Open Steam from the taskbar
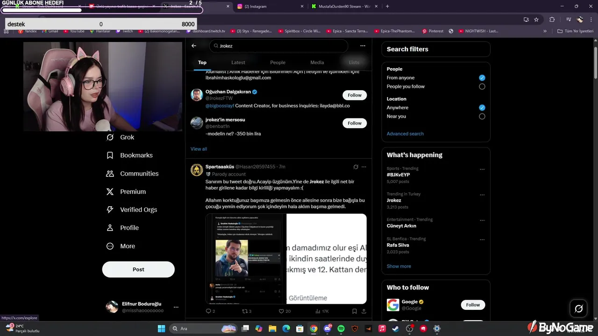This screenshot has height=336, width=598. tap(396, 329)
